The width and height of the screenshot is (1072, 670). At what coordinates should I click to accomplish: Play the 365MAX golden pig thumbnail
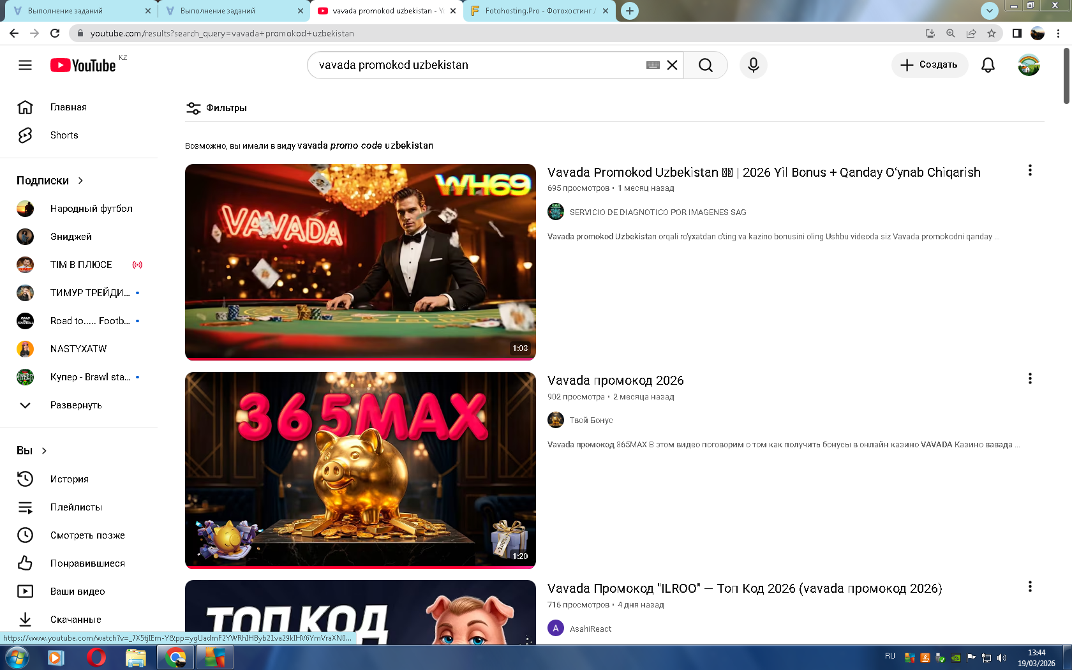point(361,470)
